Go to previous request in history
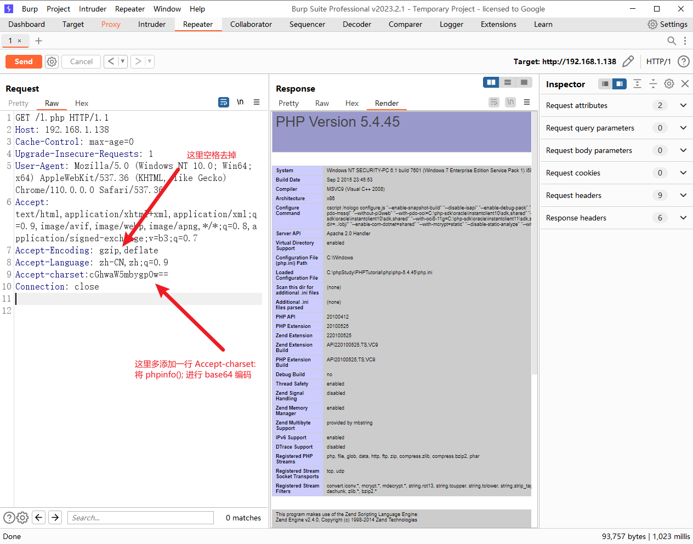 pyautogui.click(x=111, y=61)
